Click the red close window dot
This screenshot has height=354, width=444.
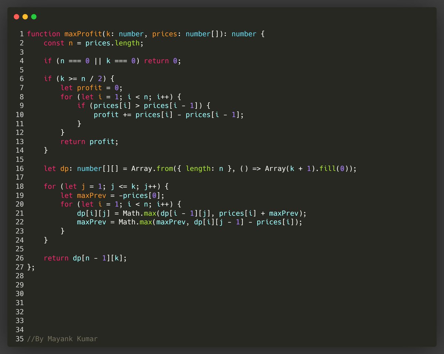16,17
